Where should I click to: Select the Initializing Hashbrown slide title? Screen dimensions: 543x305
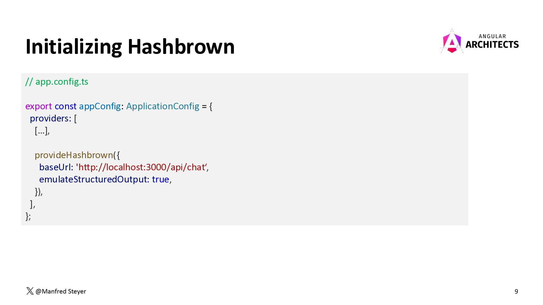coord(130,47)
